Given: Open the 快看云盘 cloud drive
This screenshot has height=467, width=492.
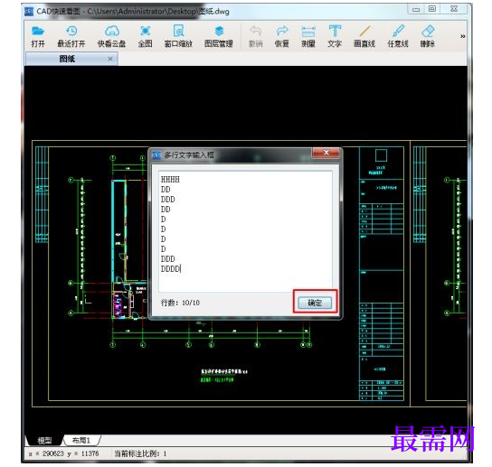Looking at the screenshot, I should click(111, 37).
